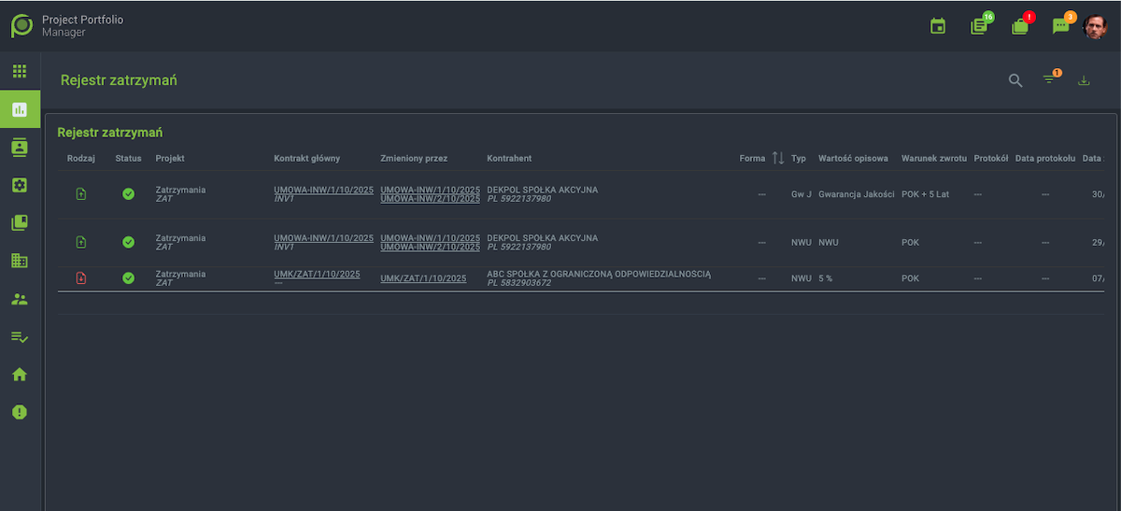This screenshot has width=1121, height=511.
Task: Open the apps grid menu in sidebar
Action: point(20,71)
